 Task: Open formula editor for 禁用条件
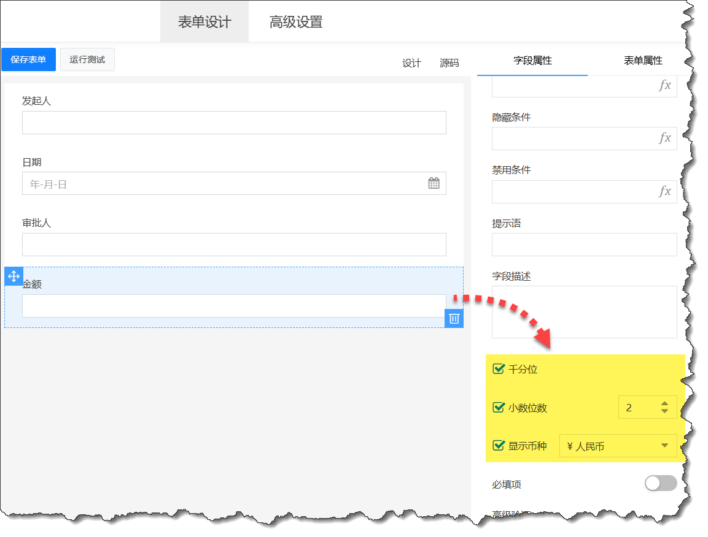[x=664, y=192]
